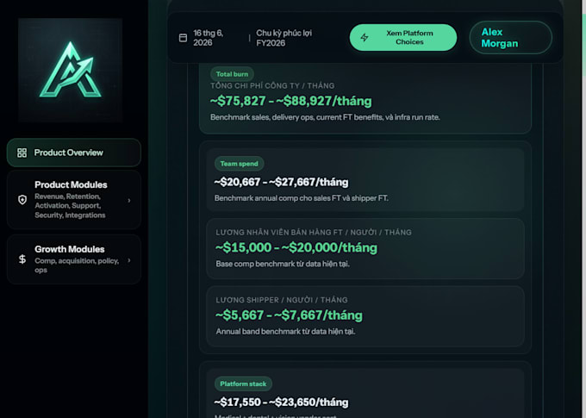Click the lightning bolt icon in button
Image resolution: width=586 pixels, height=418 pixels.
365,37
